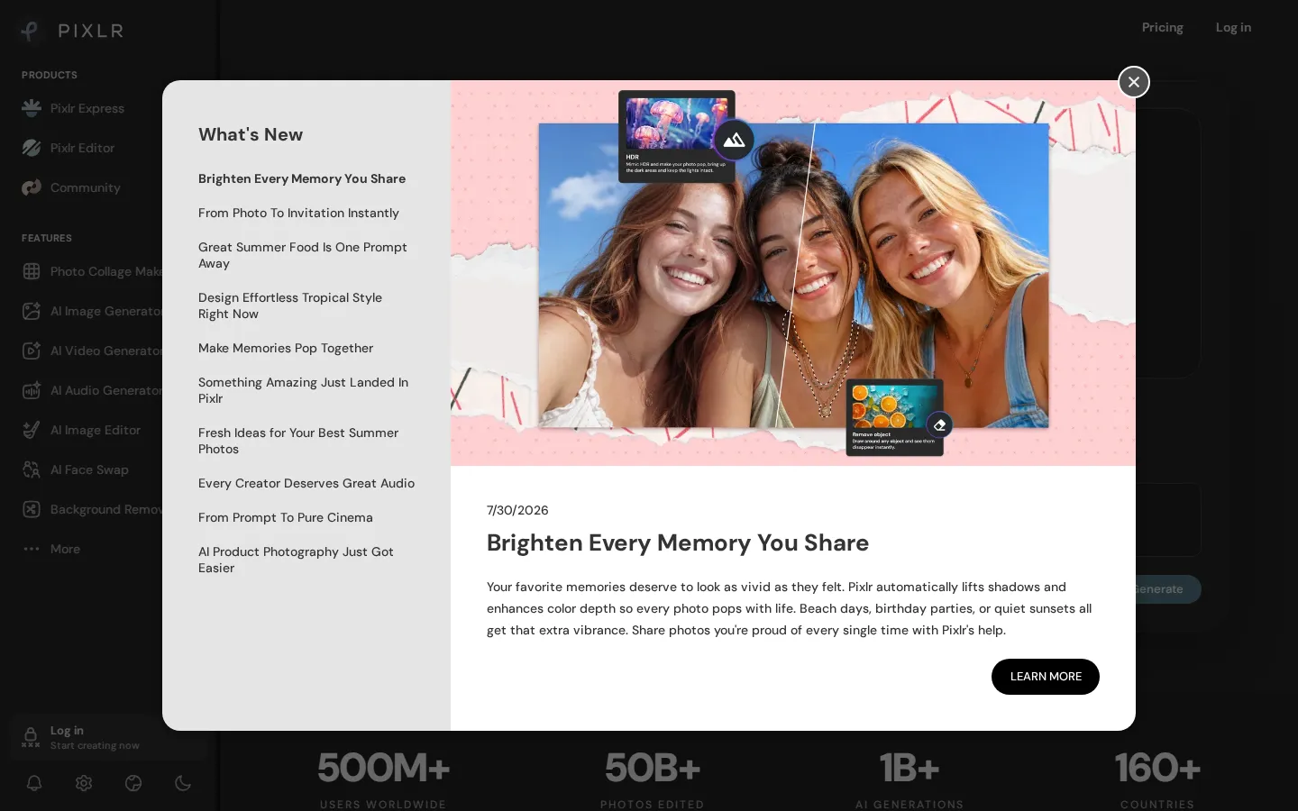Viewport: 1298px width, 811px height.
Task: Click the 50B+ photos edited stat
Action: pos(653,779)
